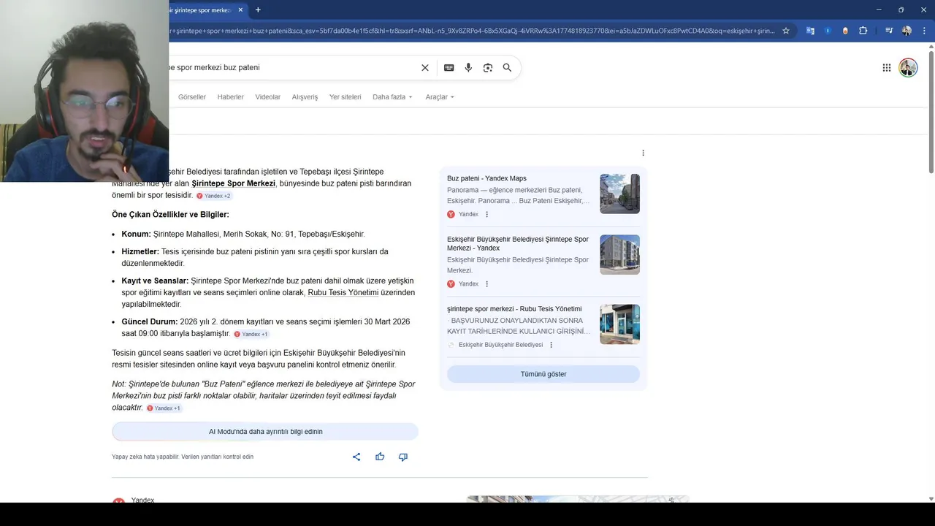Click the bold label Güncel Durum:
This screenshot has height=526, width=935.
tap(149, 321)
